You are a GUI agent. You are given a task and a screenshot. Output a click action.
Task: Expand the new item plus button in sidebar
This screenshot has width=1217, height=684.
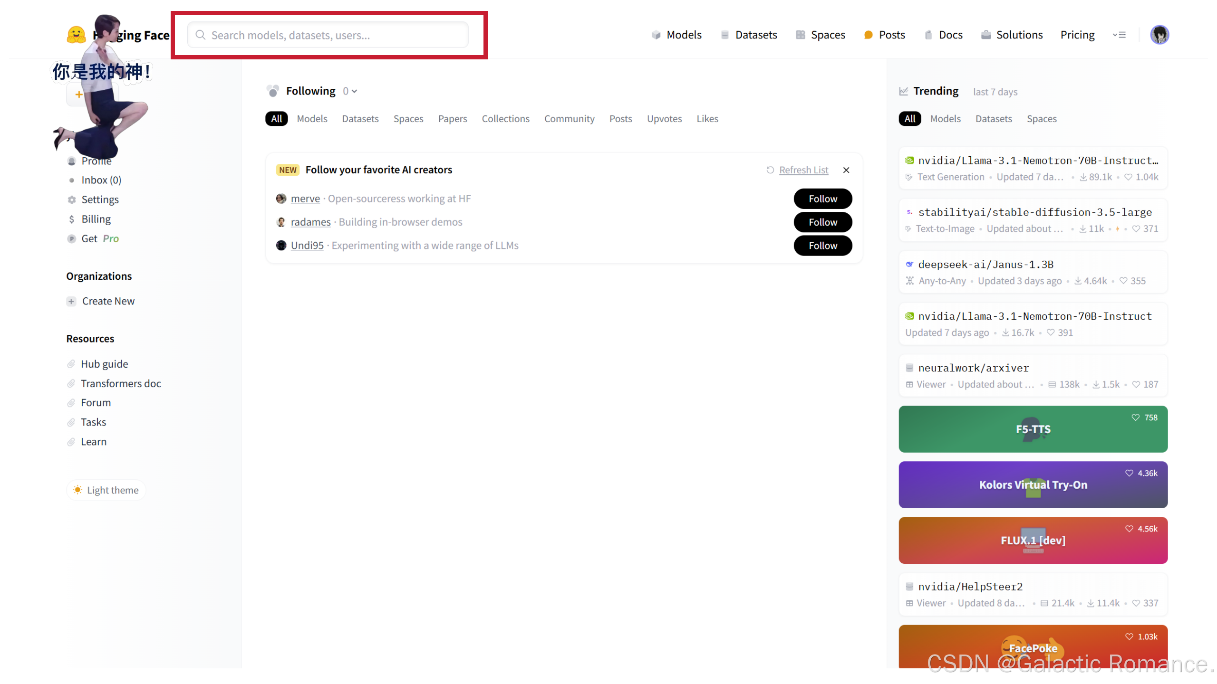tap(79, 95)
